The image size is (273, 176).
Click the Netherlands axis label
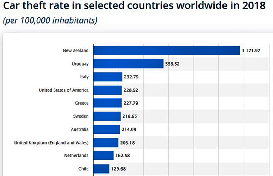click(76, 156)
